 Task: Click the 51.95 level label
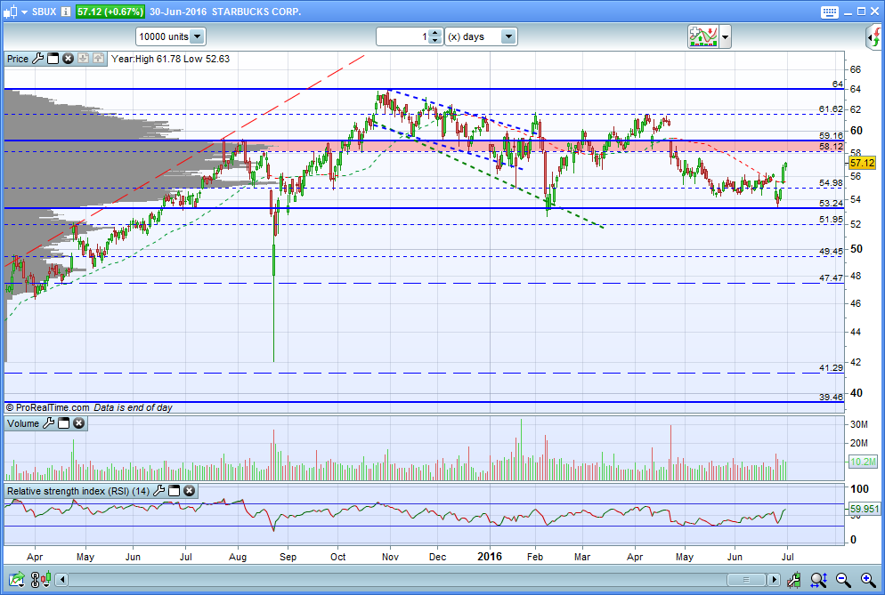pos(831,220)
